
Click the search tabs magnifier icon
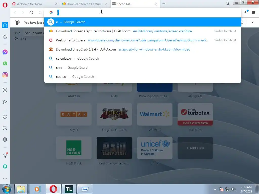pyautogui.click(x=227, y=4)
